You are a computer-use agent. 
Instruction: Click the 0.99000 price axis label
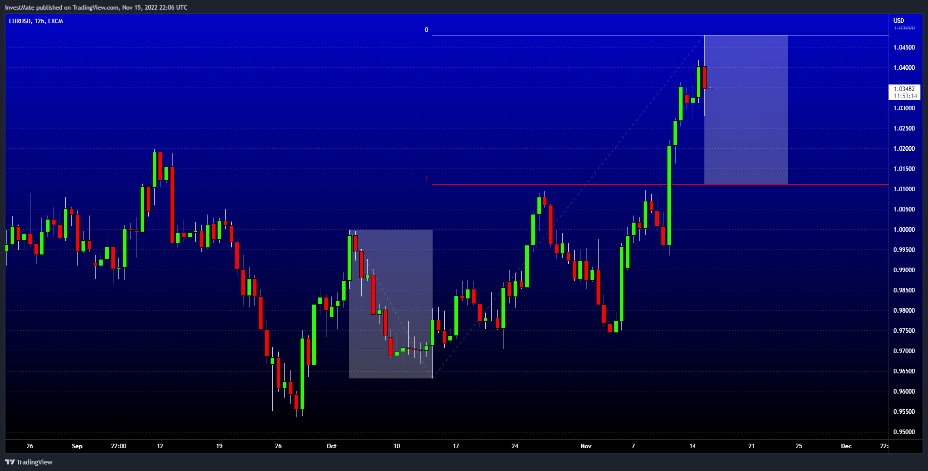click(904, 270)
